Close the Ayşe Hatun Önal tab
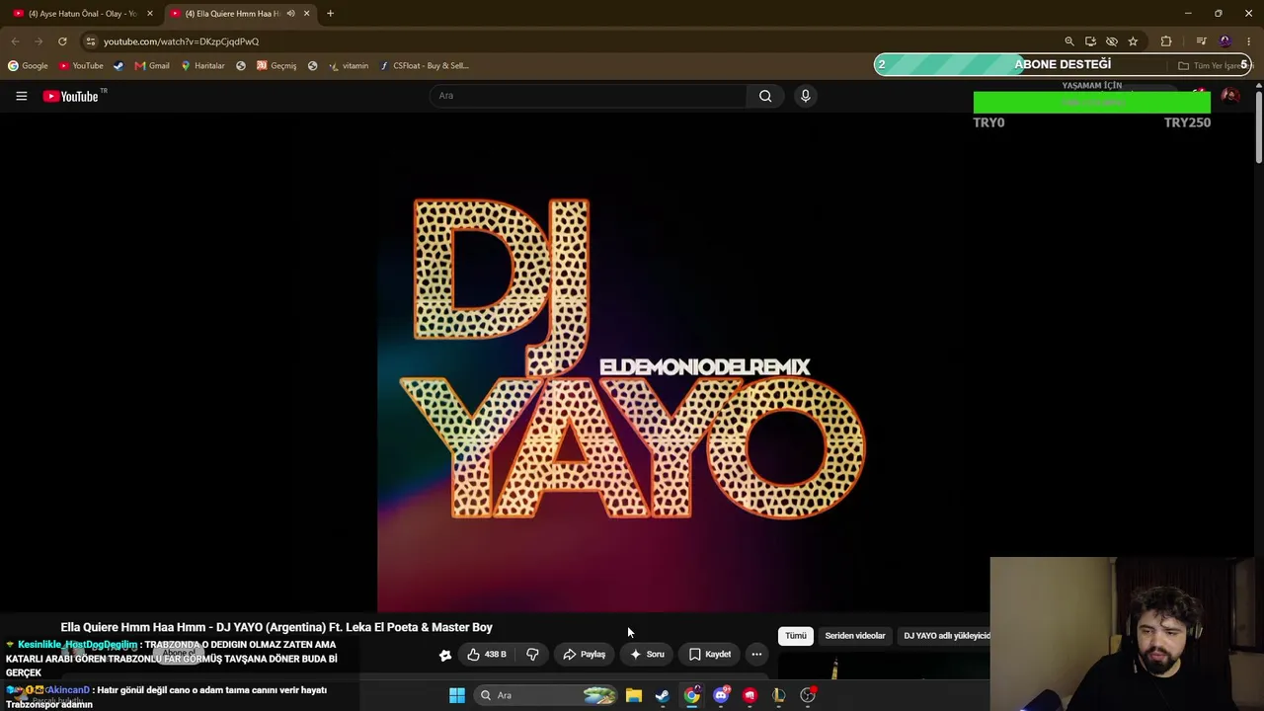 point(150,14)
